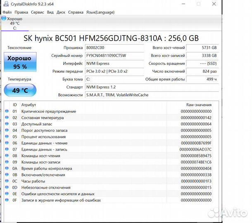Click status dot for 07 Единицы данных - запись
This screenshot has width=252, height=223.
pos(7,149)
